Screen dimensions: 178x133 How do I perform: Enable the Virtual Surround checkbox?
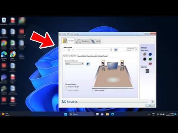pyautogui.click(x=93, y=91)
